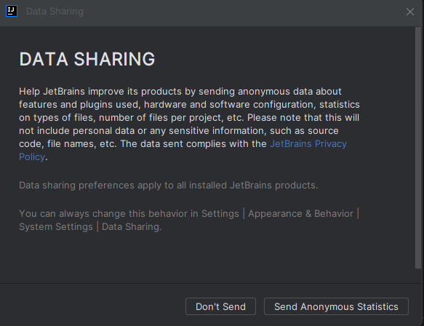The image size is (424, 326).
Task: Click the DATA SHARING heading
Action: [x=87, y=59]
